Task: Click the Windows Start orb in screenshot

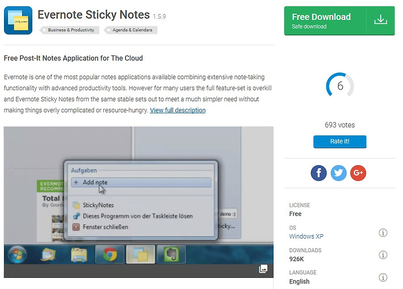Action: click(x=17, y=255)
